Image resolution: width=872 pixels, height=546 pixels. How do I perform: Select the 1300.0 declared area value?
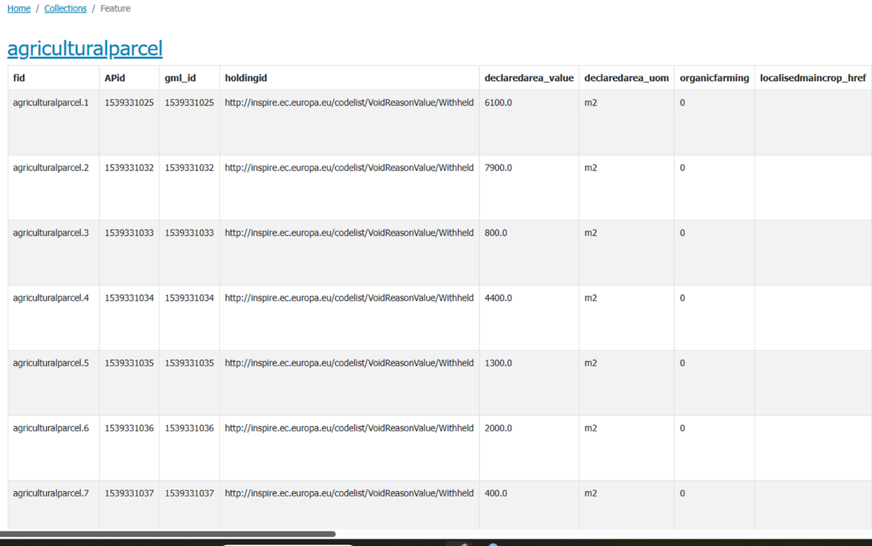click(x=498, y=363)
